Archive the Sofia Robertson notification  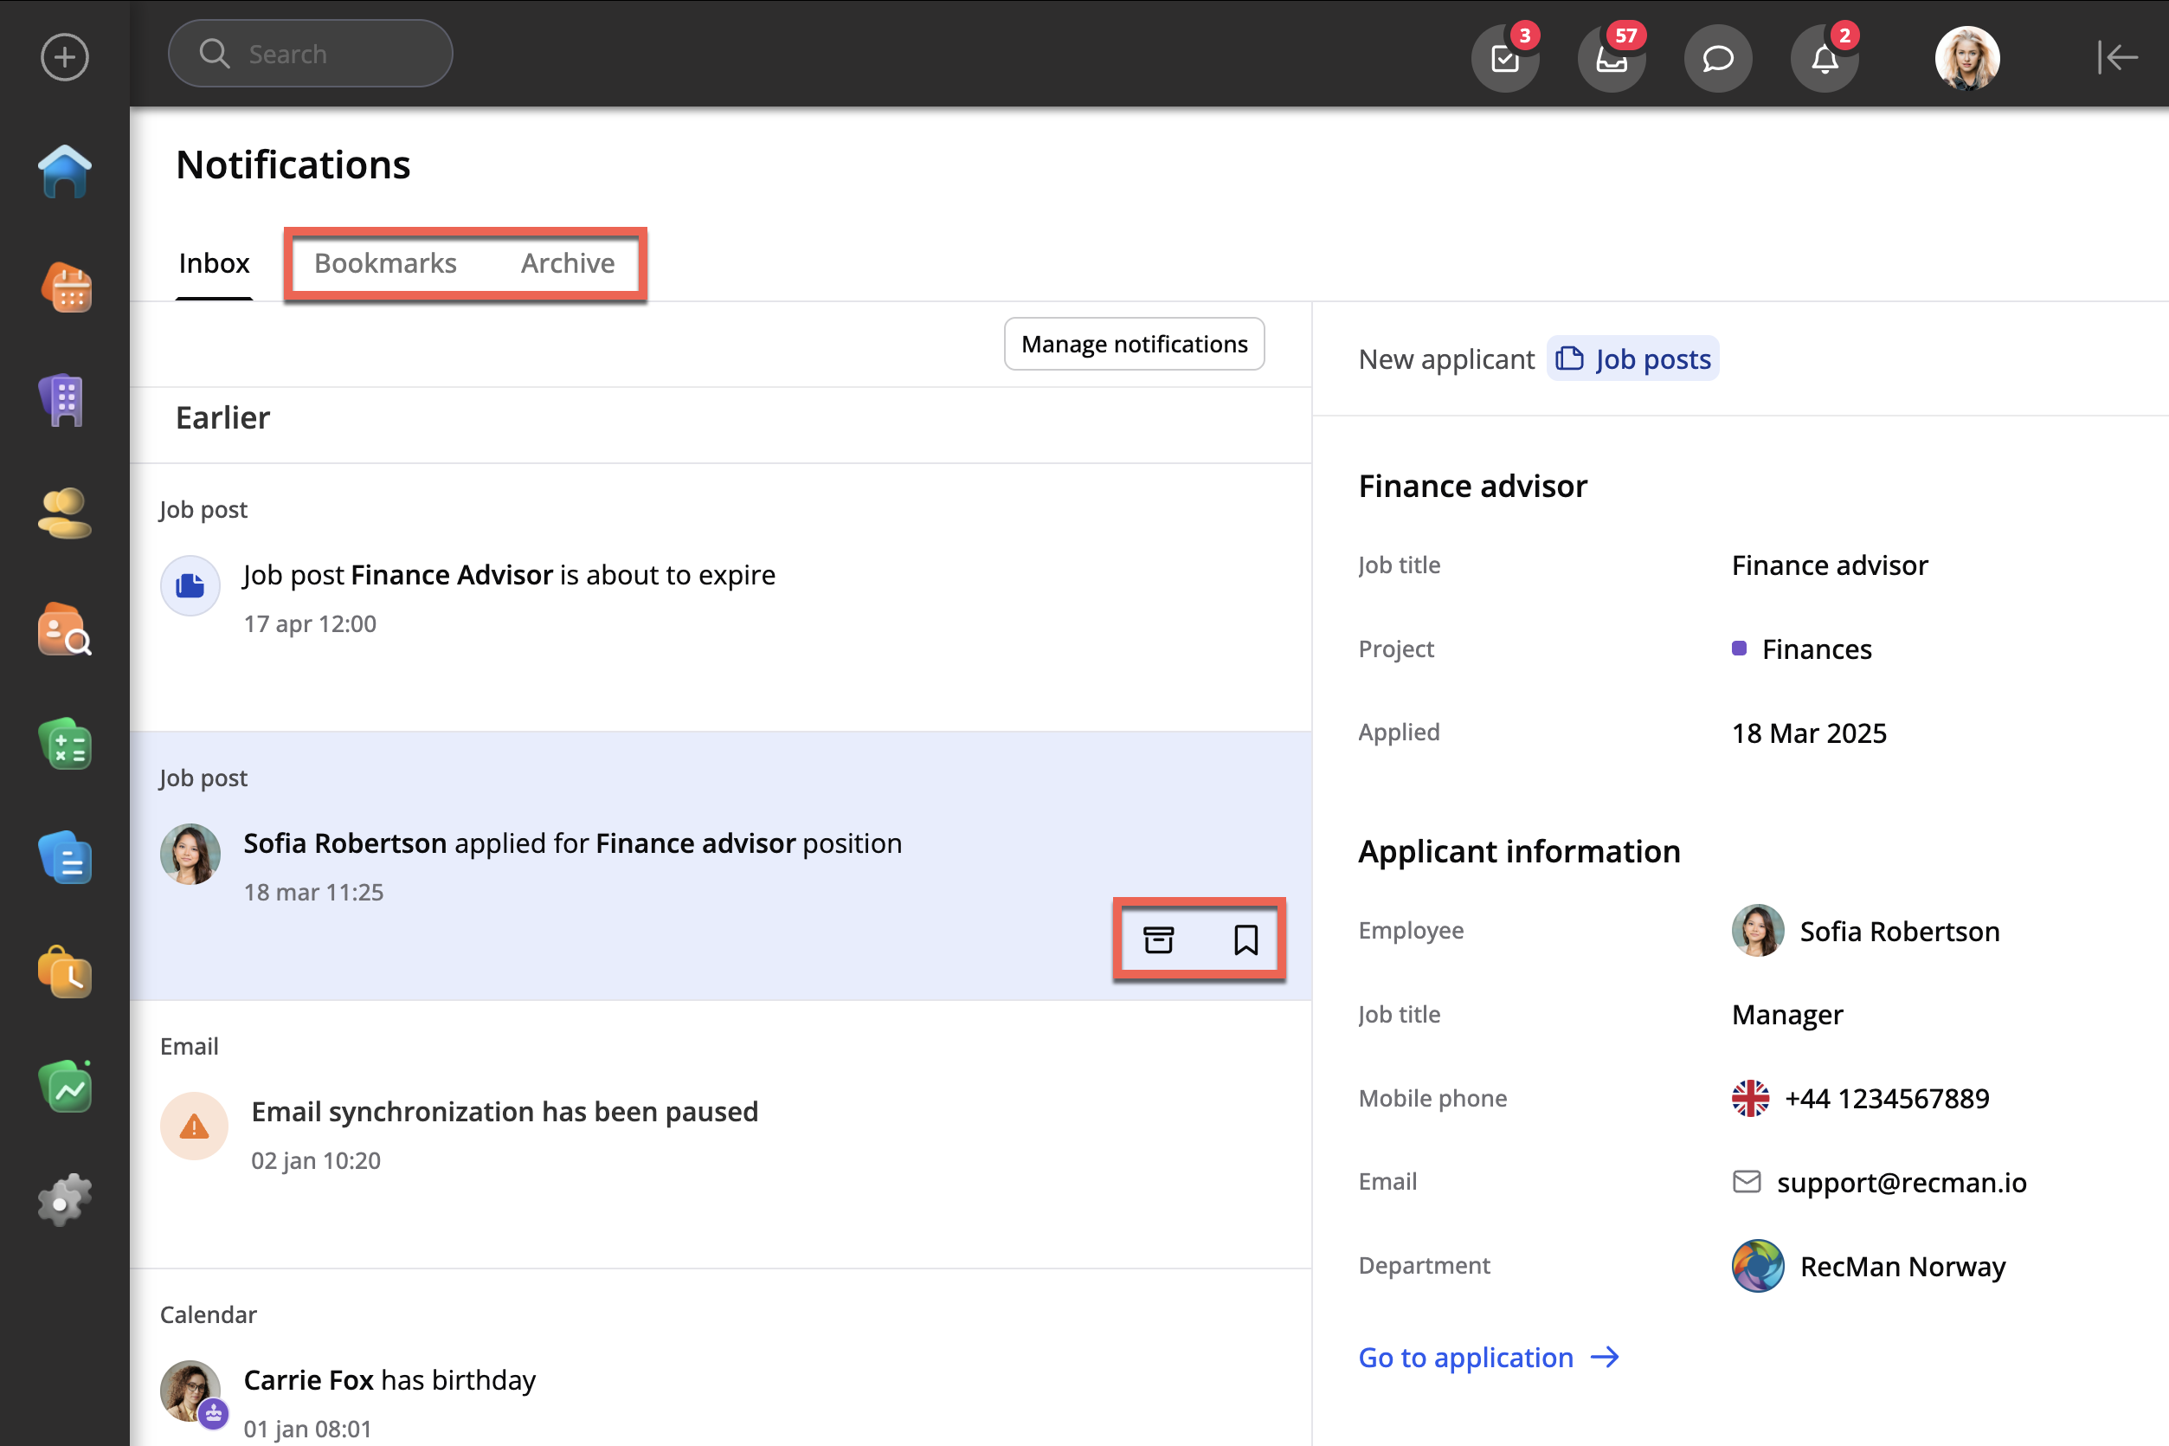[1158, 939]
